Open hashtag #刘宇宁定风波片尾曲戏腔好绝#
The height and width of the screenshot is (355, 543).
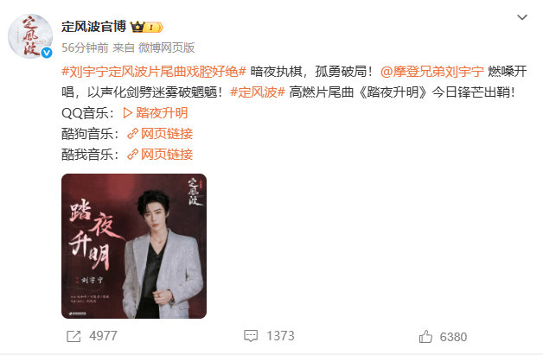154,72
